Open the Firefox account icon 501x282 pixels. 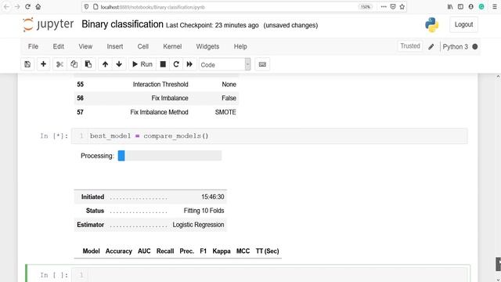(471, 7)
